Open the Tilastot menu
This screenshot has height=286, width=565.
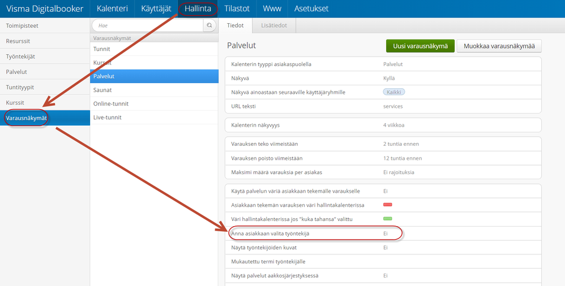pos(237,8)
